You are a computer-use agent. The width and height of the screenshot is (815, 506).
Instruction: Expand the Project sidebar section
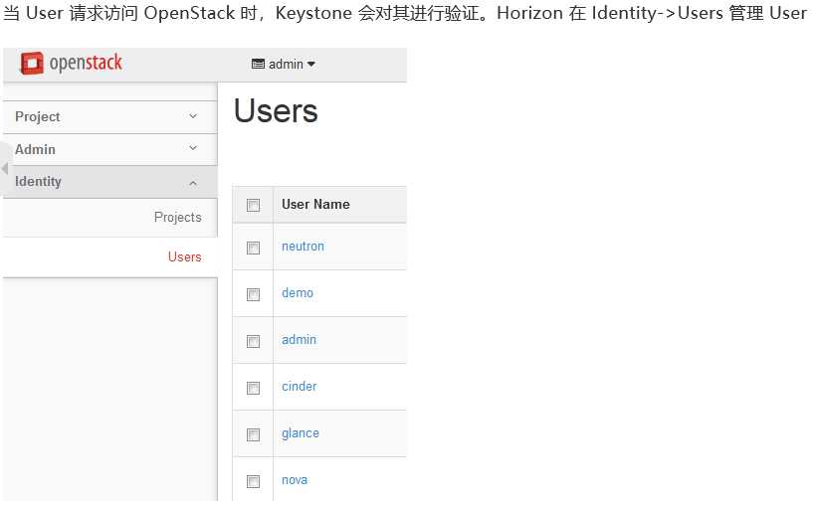(110, 117)
